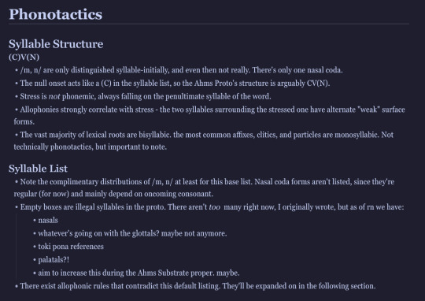Click the 'toki pona references' sub-bullet
The width and height of the screenshot is (425, 301).
pyautogui.click(x=71, y=247)
